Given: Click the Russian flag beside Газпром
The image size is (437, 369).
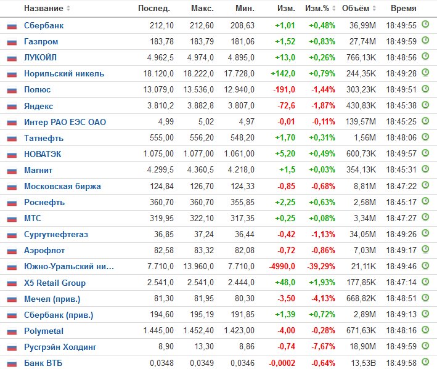Looking at the screenshot, I should pyautogui.click(x=12, y=43).
